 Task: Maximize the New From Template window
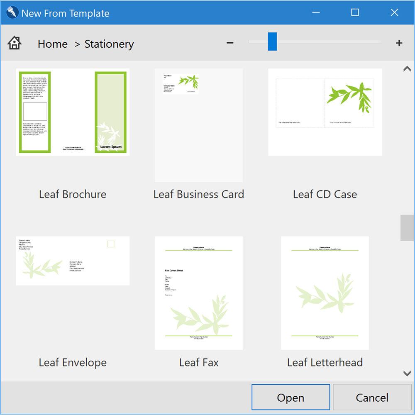(x=355, y=12)
